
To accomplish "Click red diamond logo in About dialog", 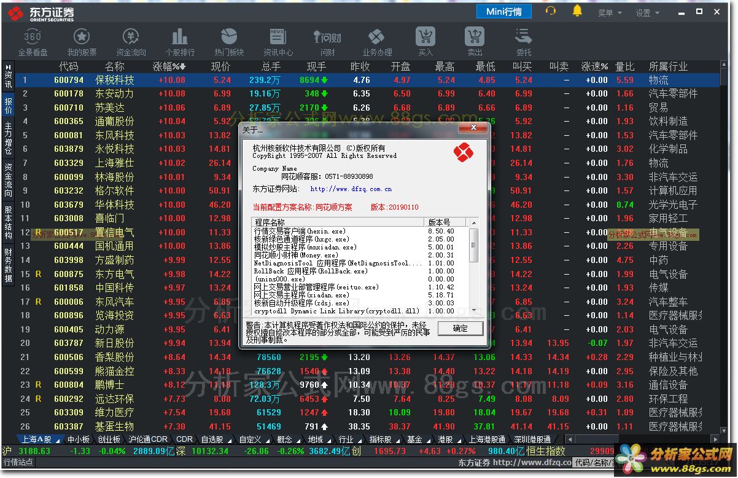I will pos(463,151).
